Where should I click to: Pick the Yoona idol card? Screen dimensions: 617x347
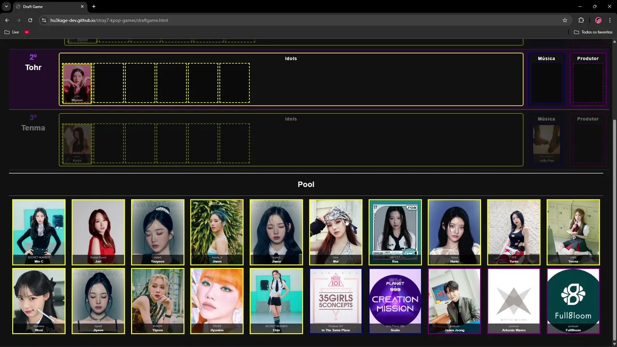[573, 232]
